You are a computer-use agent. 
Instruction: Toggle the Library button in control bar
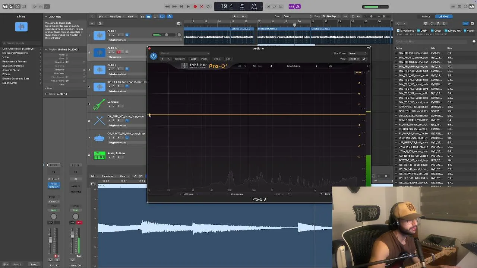click(5, 6)
